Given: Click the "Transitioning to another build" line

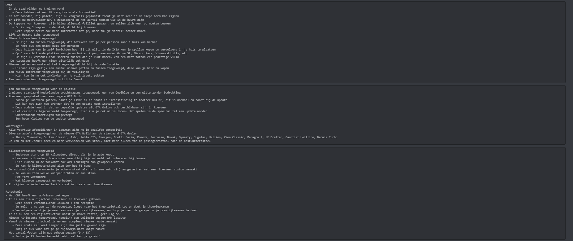Looking at the screenshot, I should [121, 100].
